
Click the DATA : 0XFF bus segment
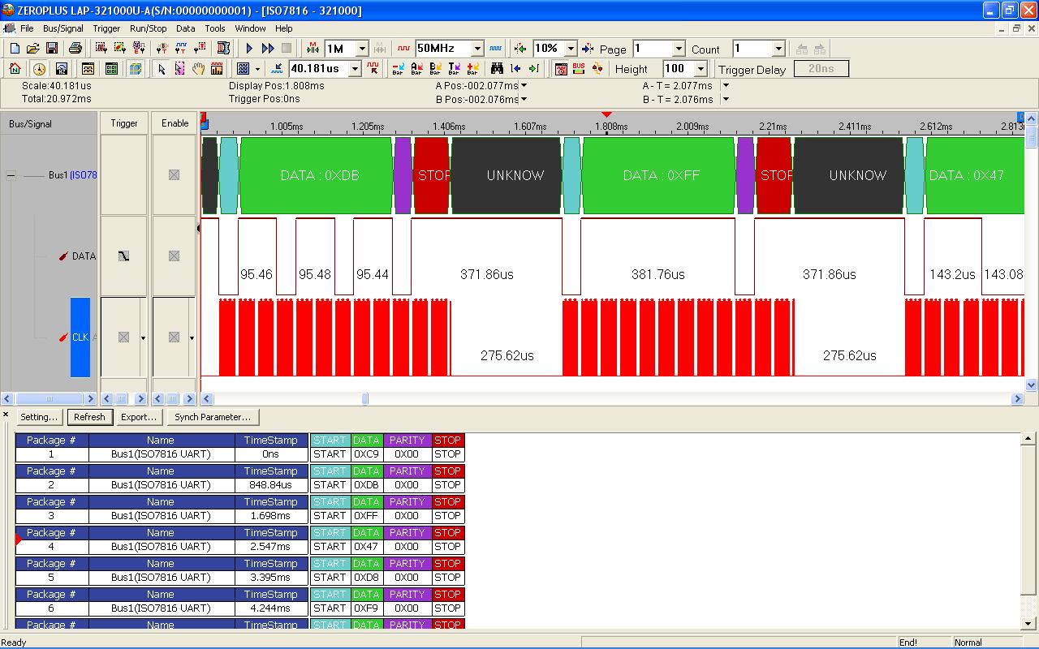point(658,175)
